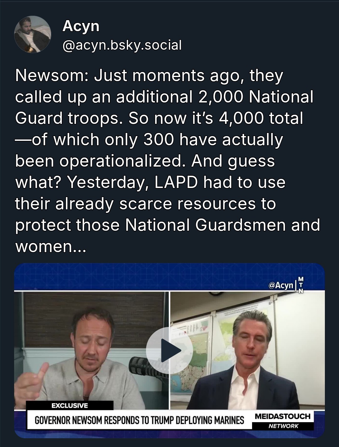Screen dimensions: 339x447
Task: Play the embedded Newsom interview video
Action: [169, 350]
